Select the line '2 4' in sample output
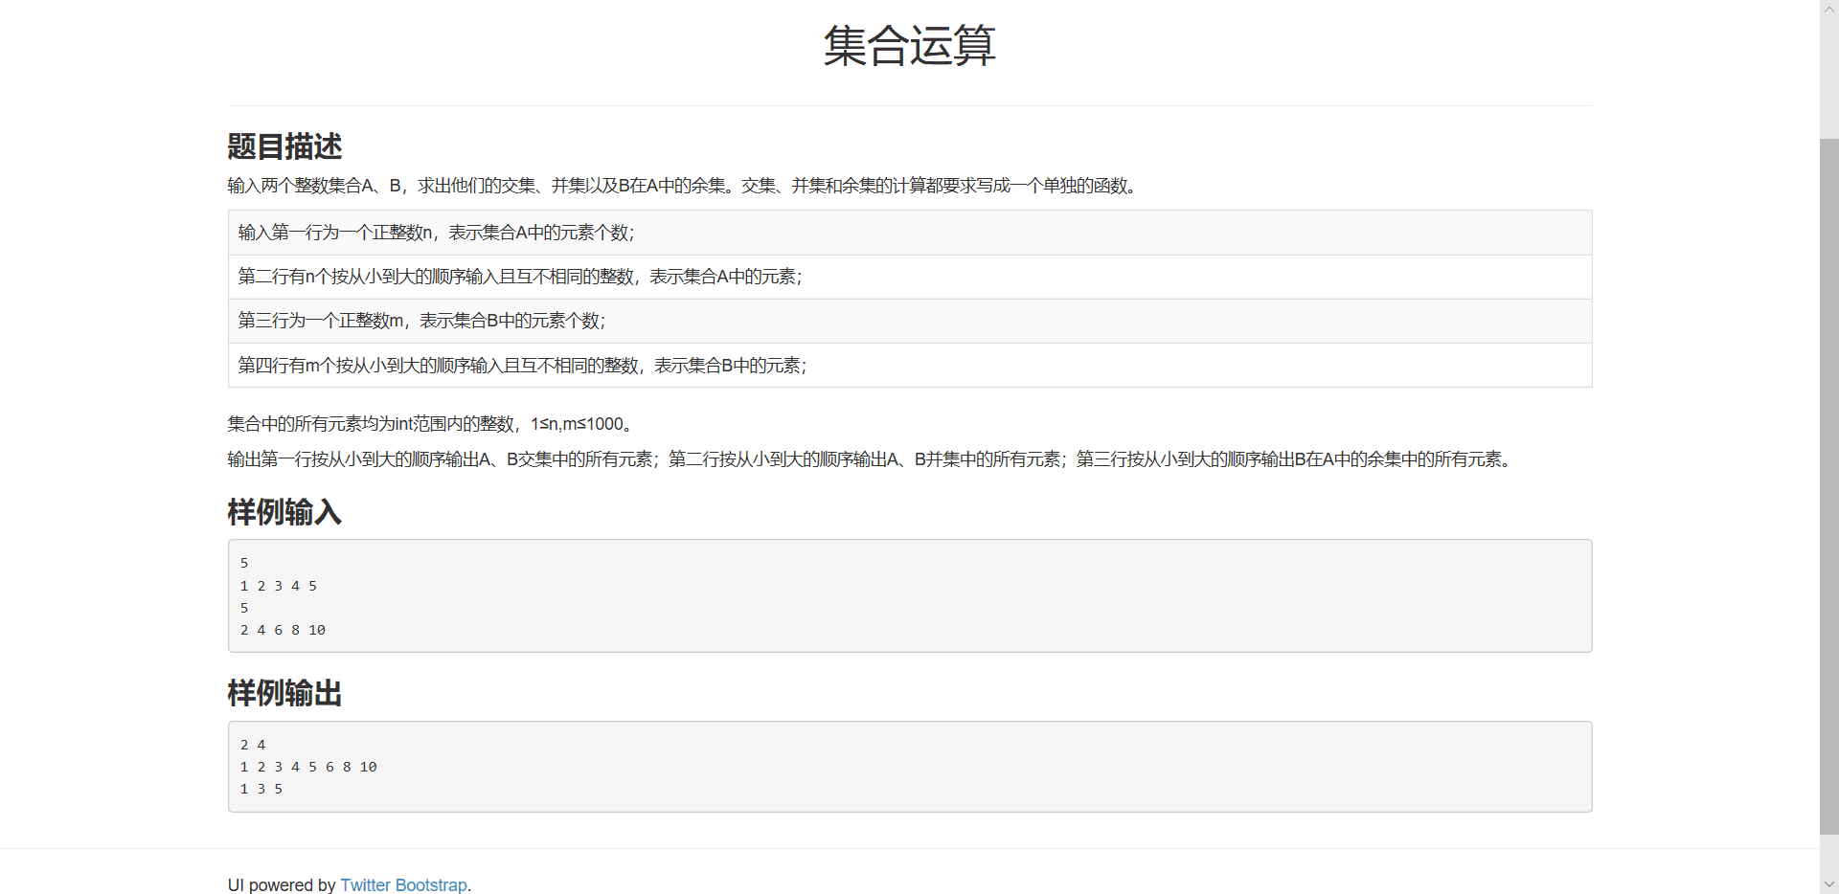The image size is (1839, 894). [x=253, y=744]
